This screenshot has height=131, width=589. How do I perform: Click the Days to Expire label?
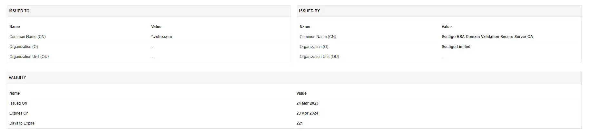click(x=22, y=123)
